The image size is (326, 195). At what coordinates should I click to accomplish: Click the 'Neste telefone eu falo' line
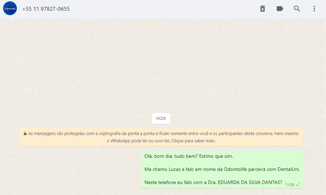(213, 182)
